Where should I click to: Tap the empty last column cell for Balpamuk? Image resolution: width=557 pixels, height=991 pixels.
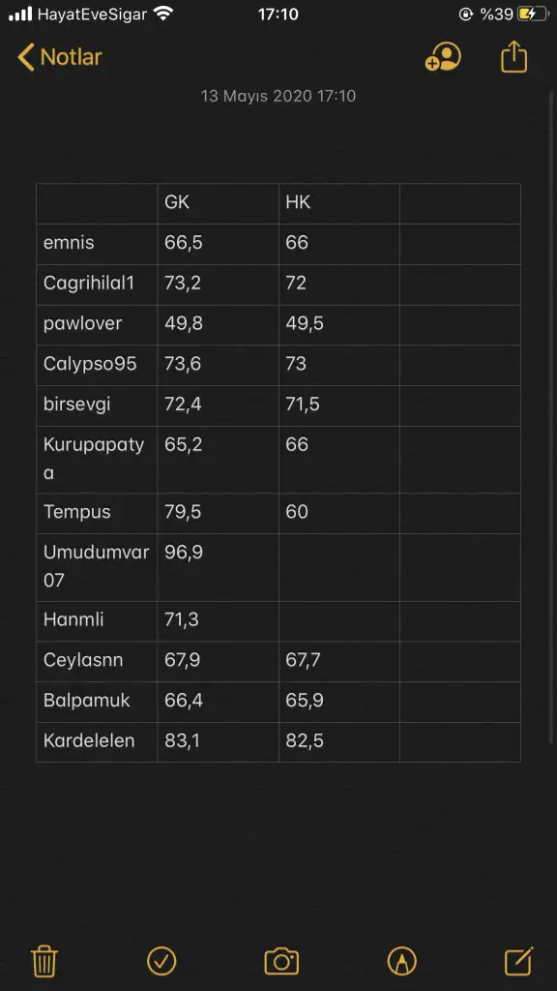point(459,702)
